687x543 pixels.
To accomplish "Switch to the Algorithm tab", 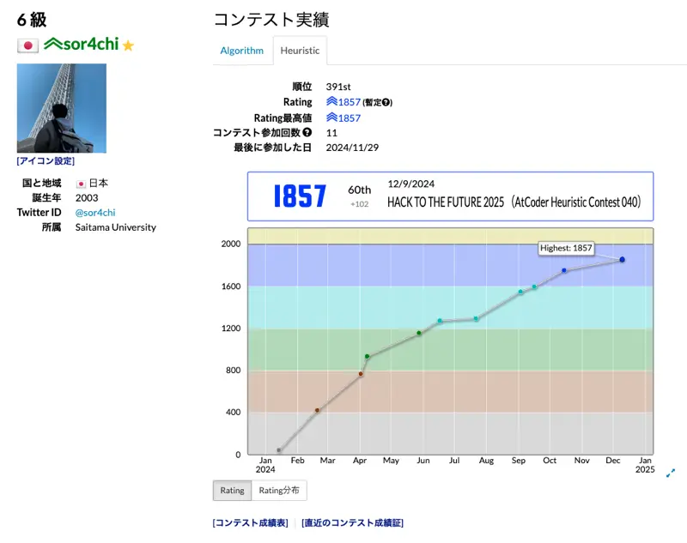I will pos(242,51).
